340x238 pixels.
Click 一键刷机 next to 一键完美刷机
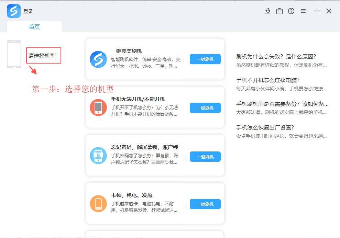coord(205,59)
